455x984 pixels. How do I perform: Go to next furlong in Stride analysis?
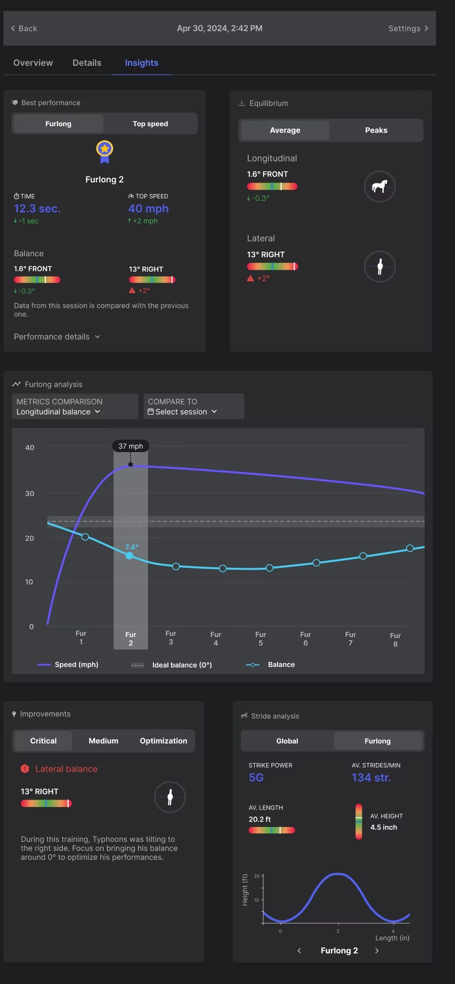click(x=377, y=951)
